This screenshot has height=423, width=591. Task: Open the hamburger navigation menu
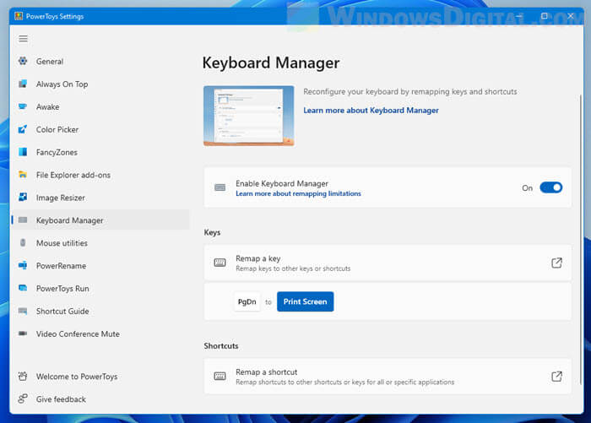pos(24,39)
